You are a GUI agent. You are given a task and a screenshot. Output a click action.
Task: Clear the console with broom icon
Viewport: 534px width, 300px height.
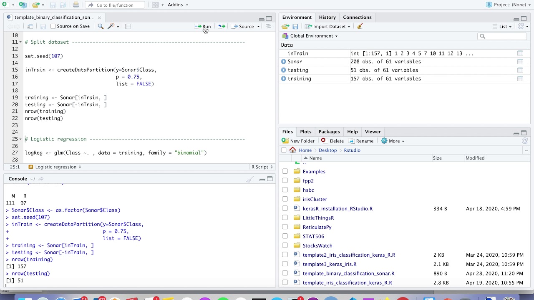pyautogui.click(x=249, y=179)
